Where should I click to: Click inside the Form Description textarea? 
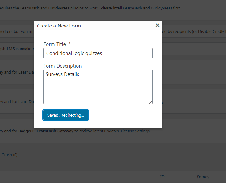pos(98,87)
